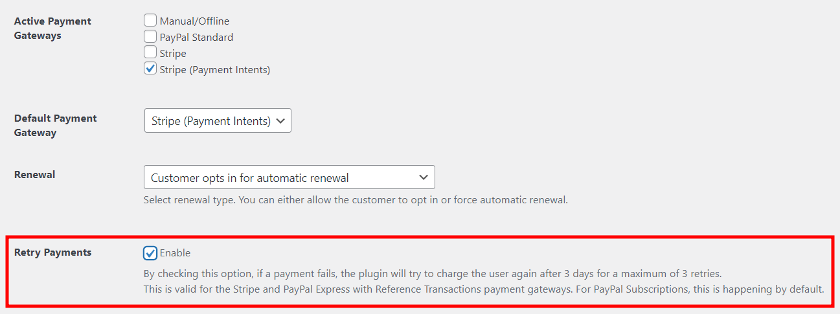
Task: Enable the Manual/Offline gateway checkbox
Action: 150,21
